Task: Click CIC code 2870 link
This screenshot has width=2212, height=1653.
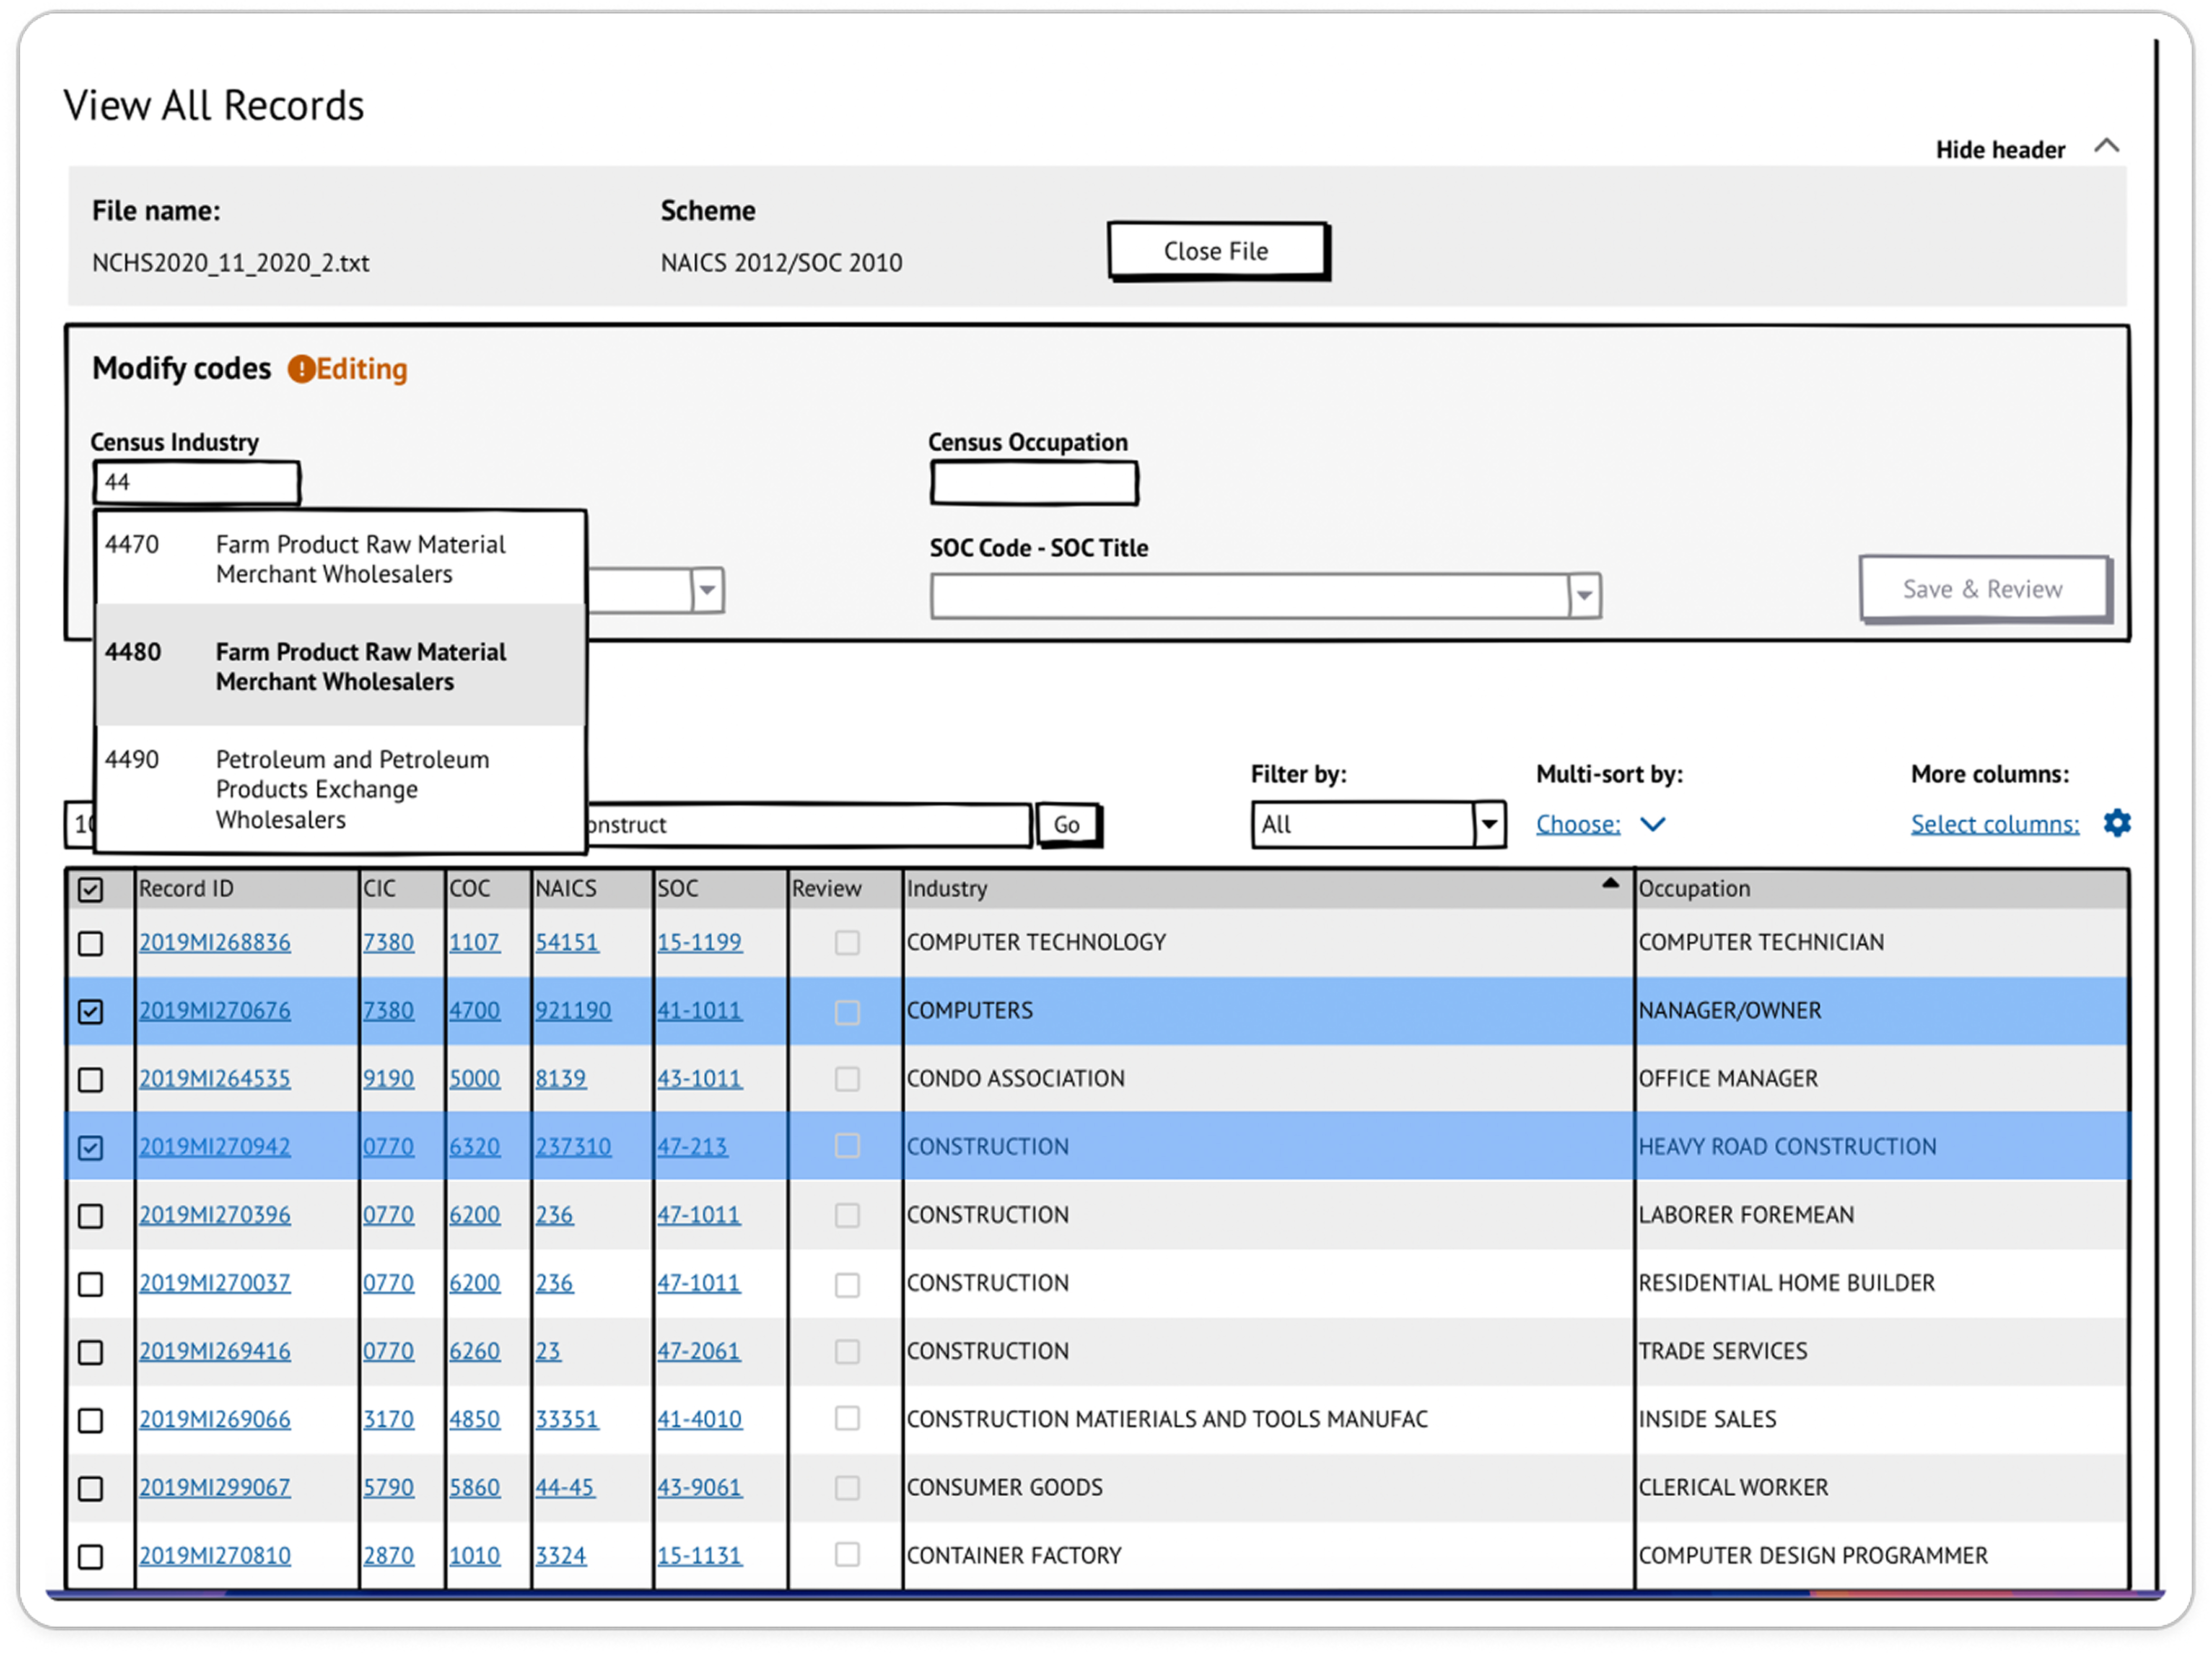Action: tap(388, 1556)
